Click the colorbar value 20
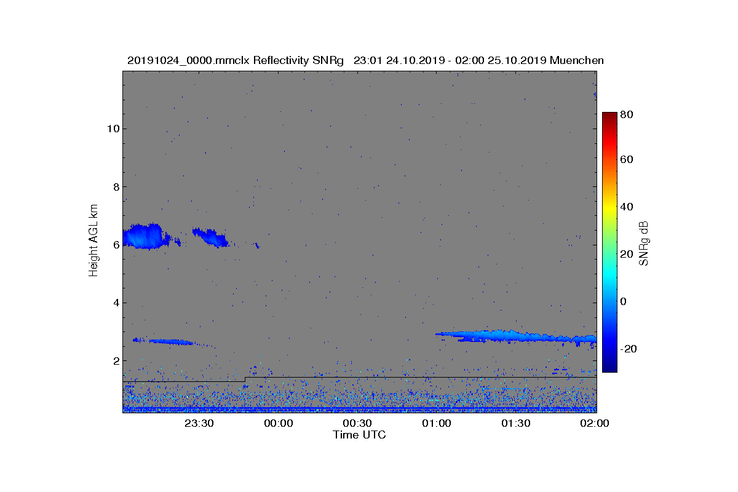Screen dimensions: 738x492 [x=627, y=255]
